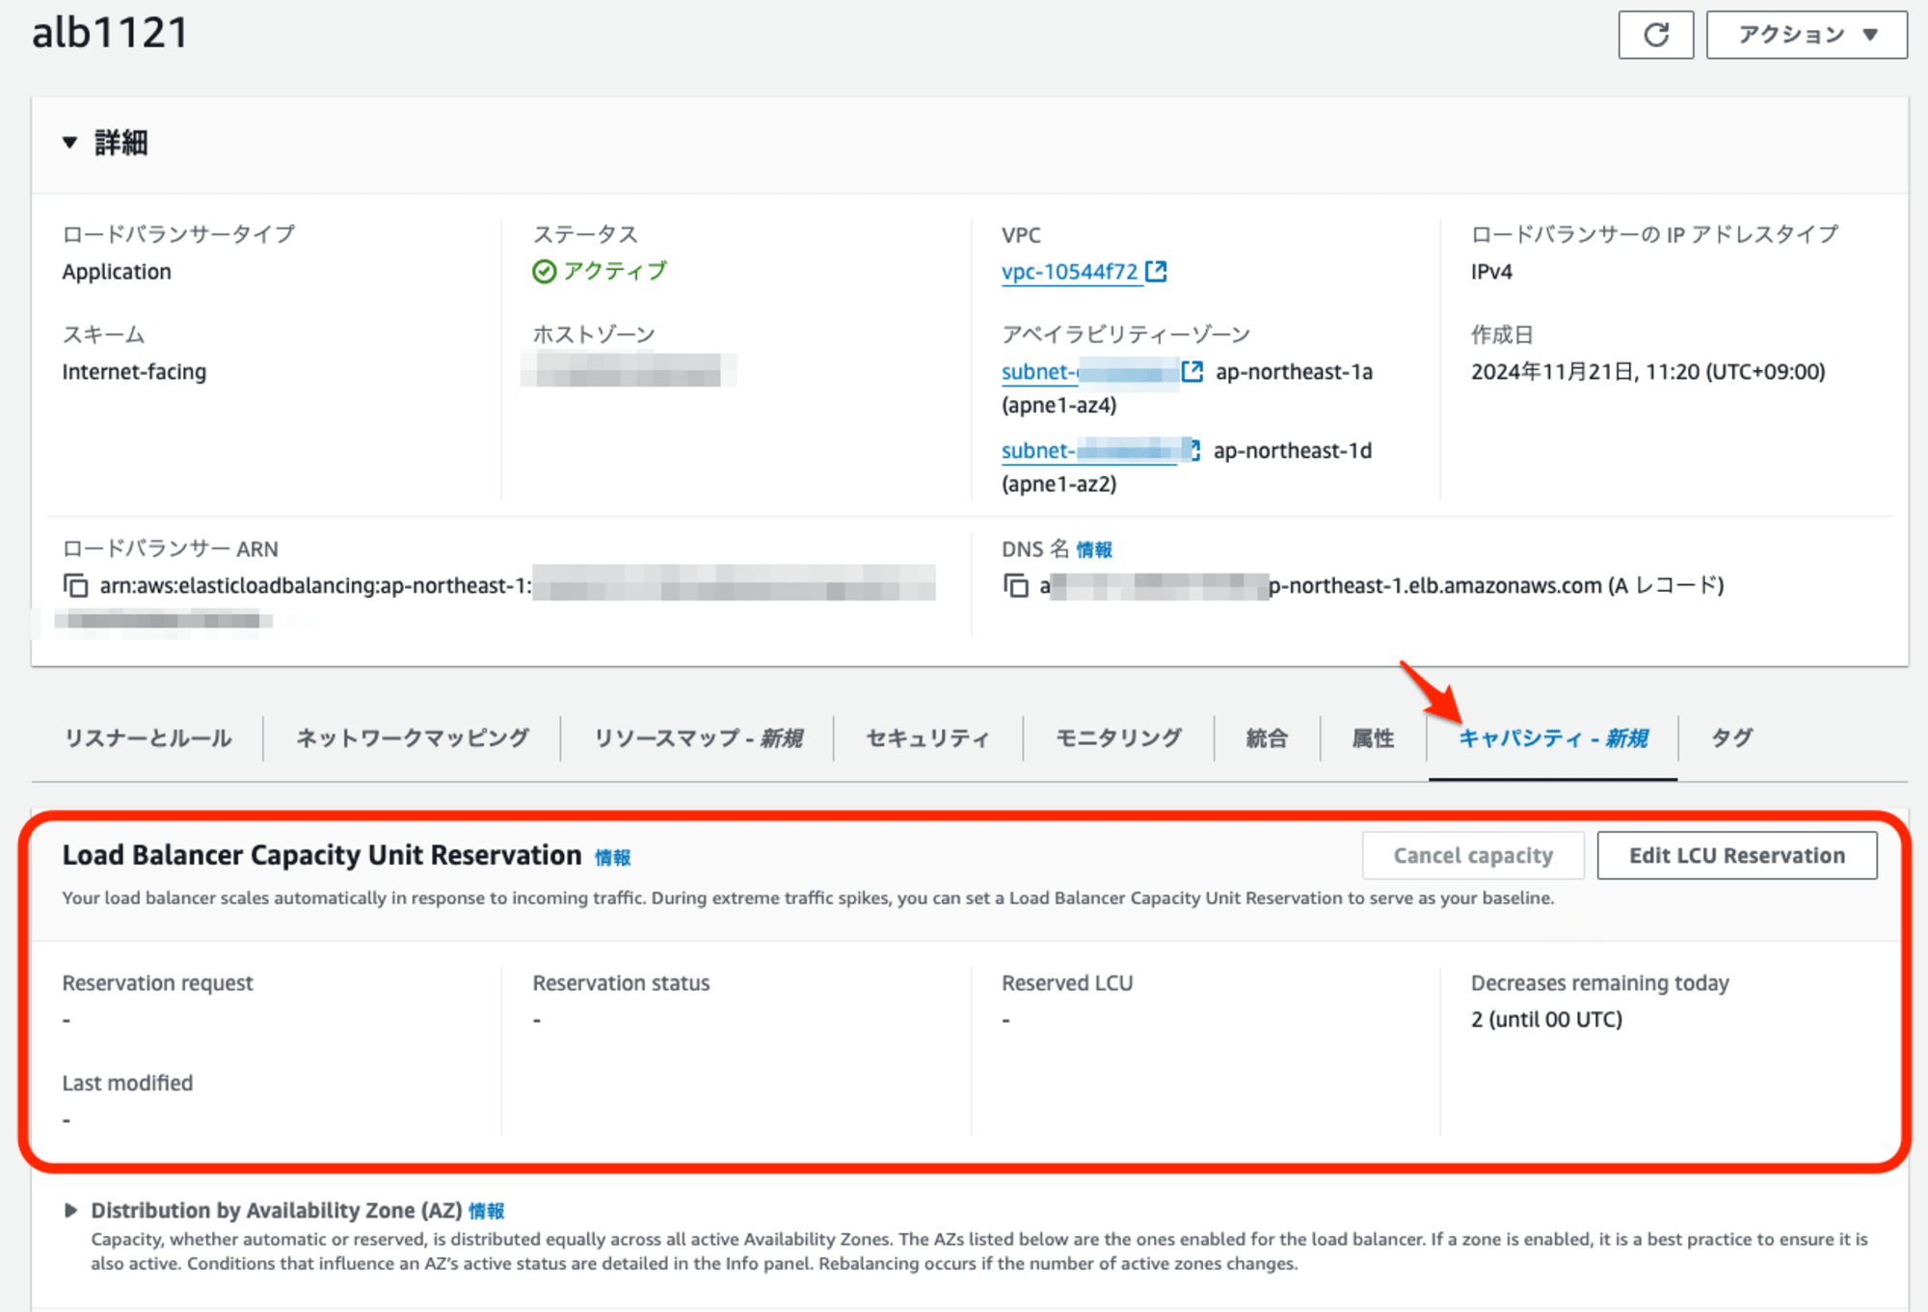Image resolution: width=1928 pixels, height=1312 pixels.
Task: Select the alb1121 title text
Action: point(110,33)
